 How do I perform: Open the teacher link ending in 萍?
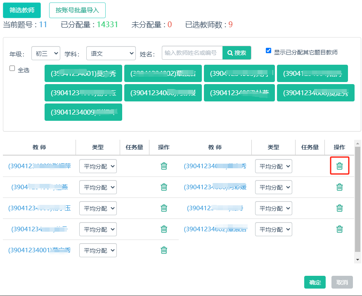[x=40, y=166]
